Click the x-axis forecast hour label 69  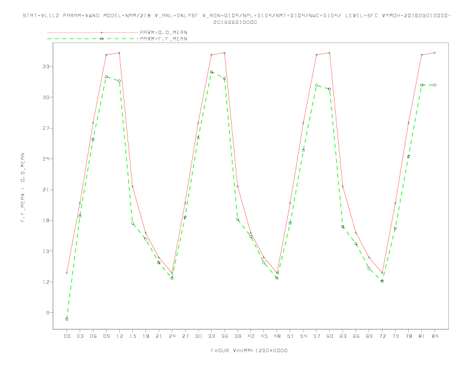pyautogui.click(x=369, y=336)
